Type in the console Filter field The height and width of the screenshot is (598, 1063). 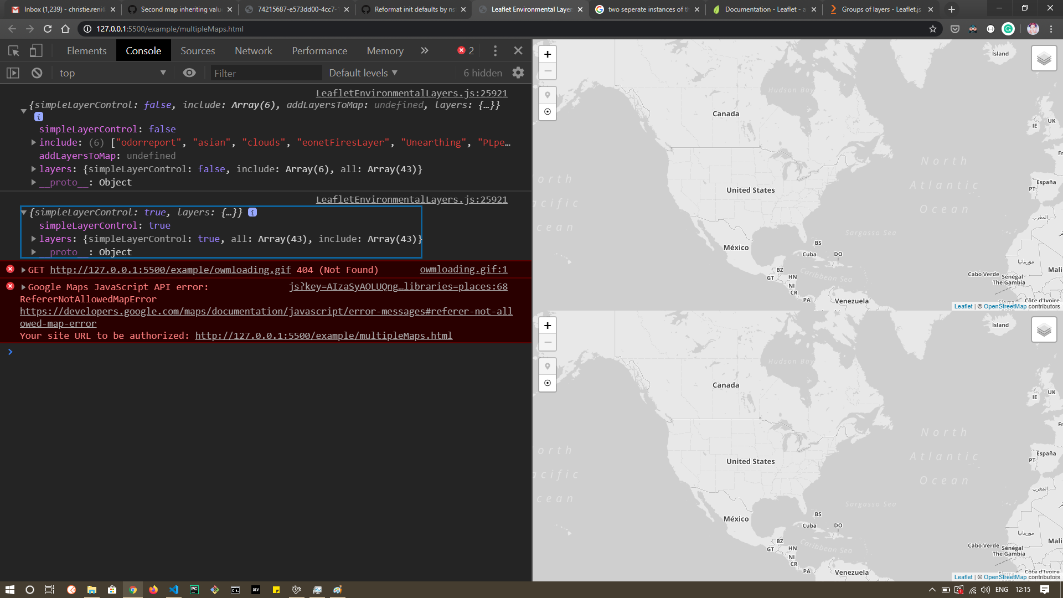coord(266,73)
